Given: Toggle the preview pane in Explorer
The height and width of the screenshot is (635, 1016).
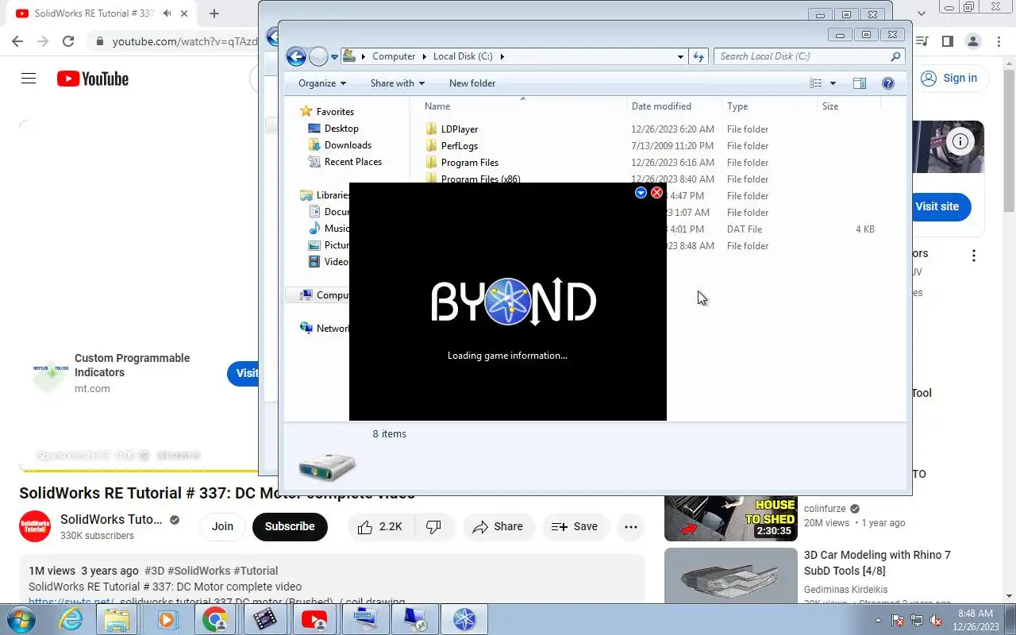Looking at the screenshot, I should tap(859, 83).
